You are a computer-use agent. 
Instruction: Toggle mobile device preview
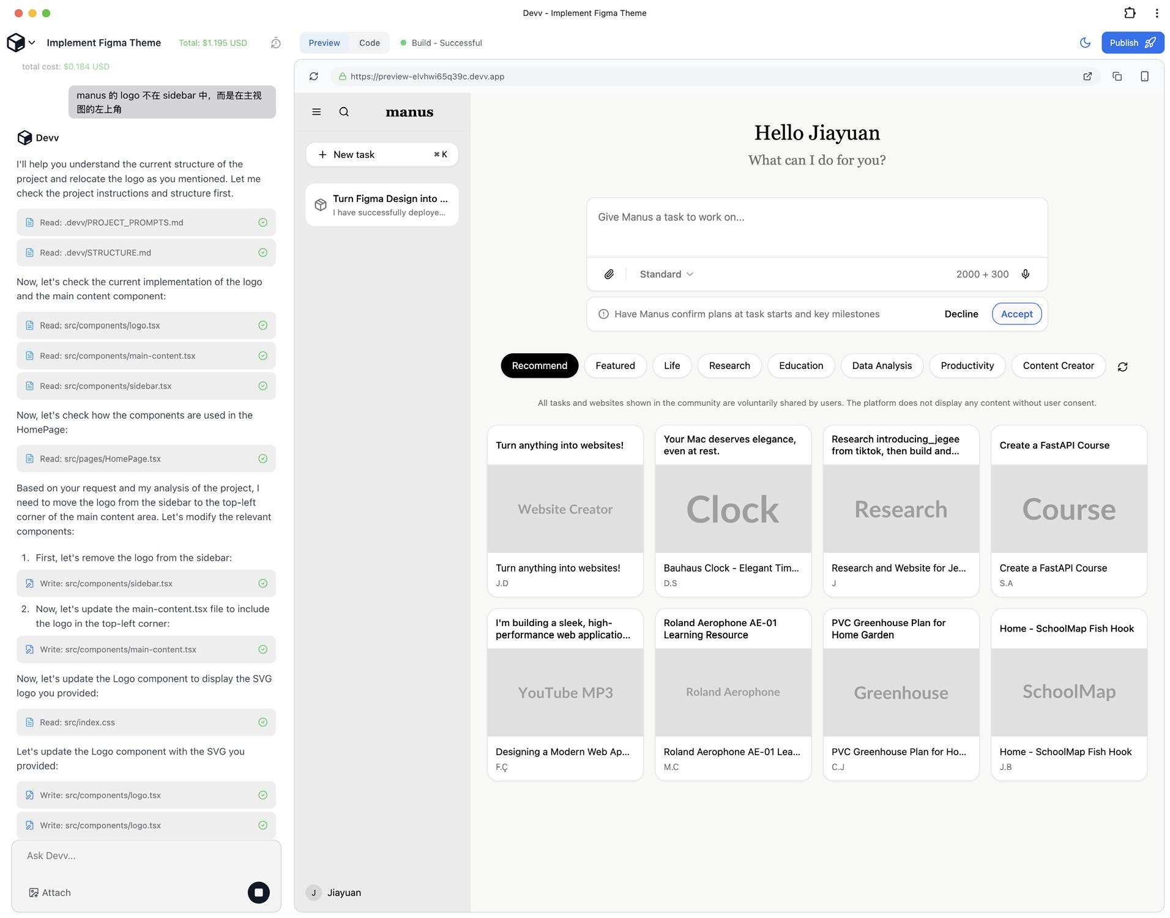pos(1144,76)
